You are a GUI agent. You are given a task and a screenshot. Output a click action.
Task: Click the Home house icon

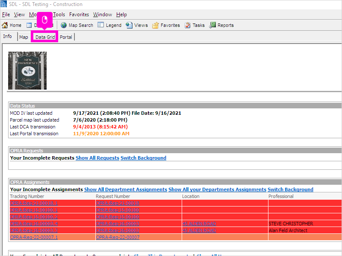pyautogui.click(x=5, y=25)
